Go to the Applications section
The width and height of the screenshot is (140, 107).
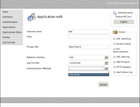(12, 27)
